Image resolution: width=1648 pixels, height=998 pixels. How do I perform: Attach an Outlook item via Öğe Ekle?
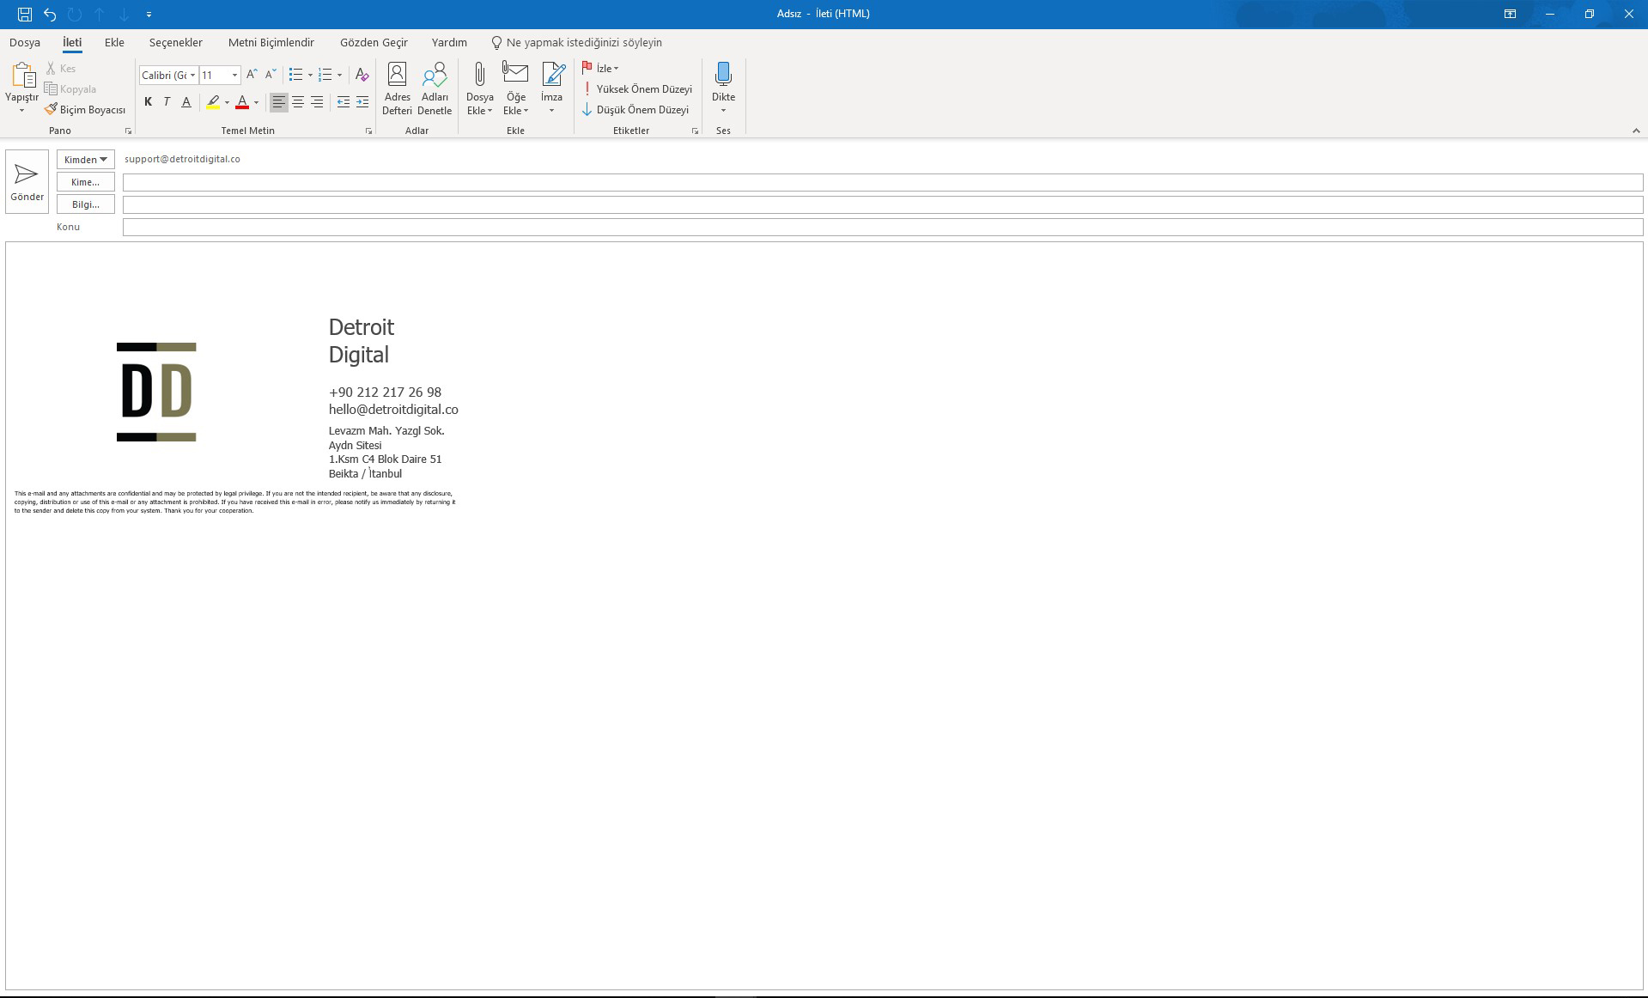pos(515,88)
